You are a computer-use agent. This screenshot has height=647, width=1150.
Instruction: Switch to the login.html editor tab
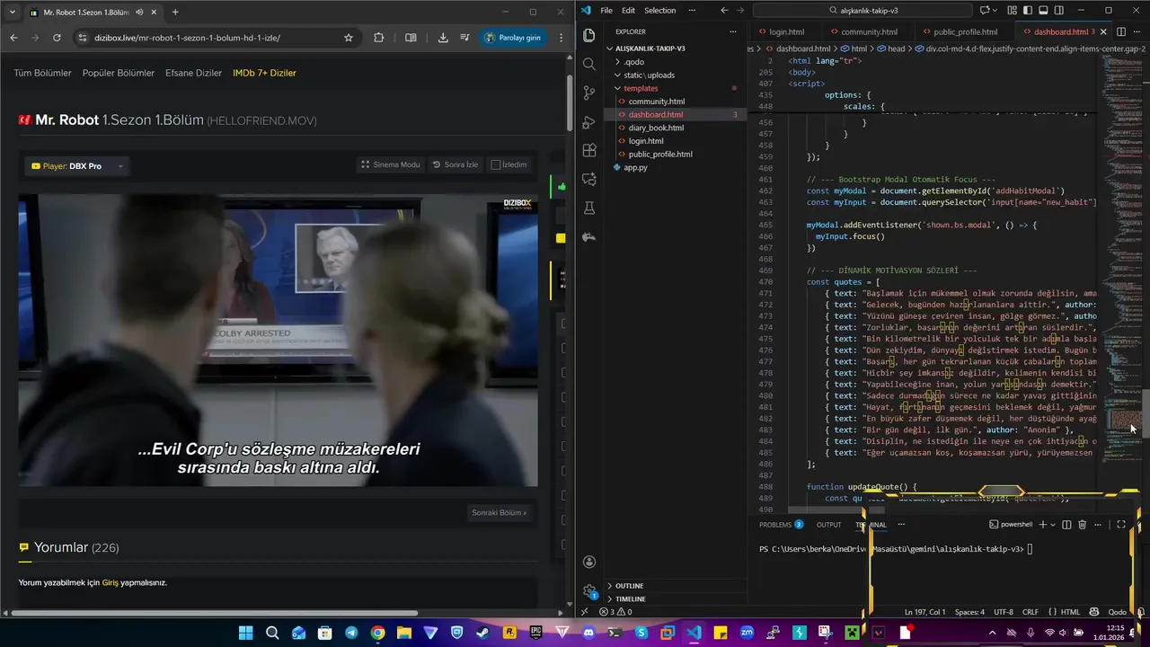point(786,31)
